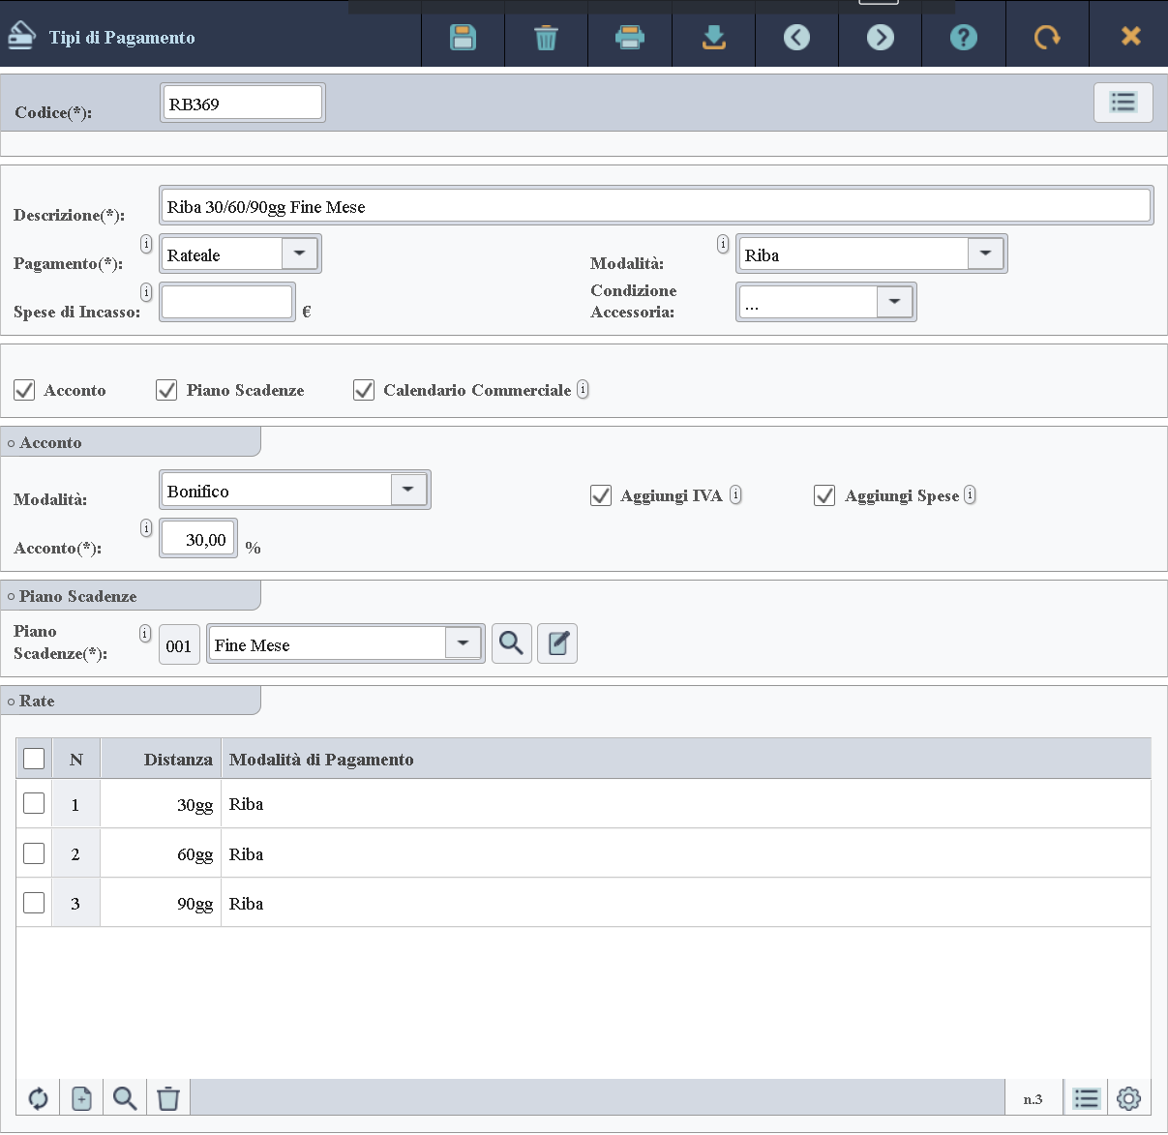Open the list button beside Codice

pos(1123,103)
